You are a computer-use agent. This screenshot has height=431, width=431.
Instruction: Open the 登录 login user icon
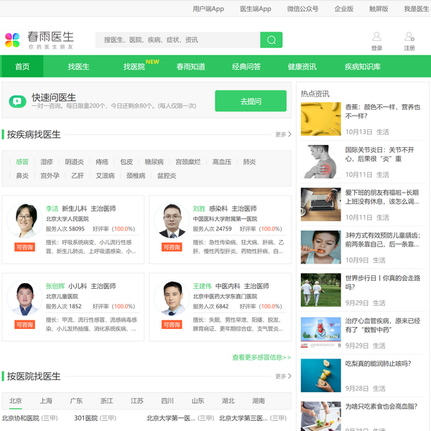point(376,37)
